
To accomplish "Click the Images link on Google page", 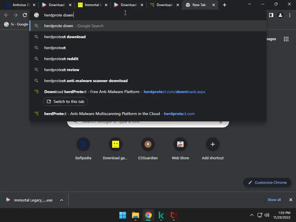I will pyautogui.click(x=271, y=39).
